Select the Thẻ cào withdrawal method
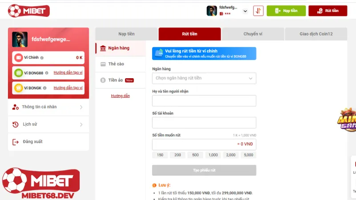The height and width of the screenshot is (200, 356). click(x=116, y=64)
